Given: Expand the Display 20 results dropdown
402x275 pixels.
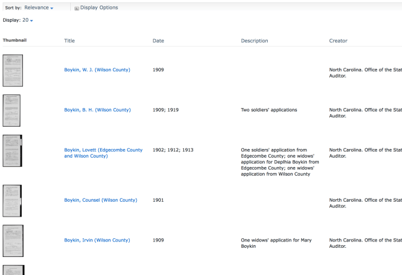Looking at the screenshot, I should point(27,20).
